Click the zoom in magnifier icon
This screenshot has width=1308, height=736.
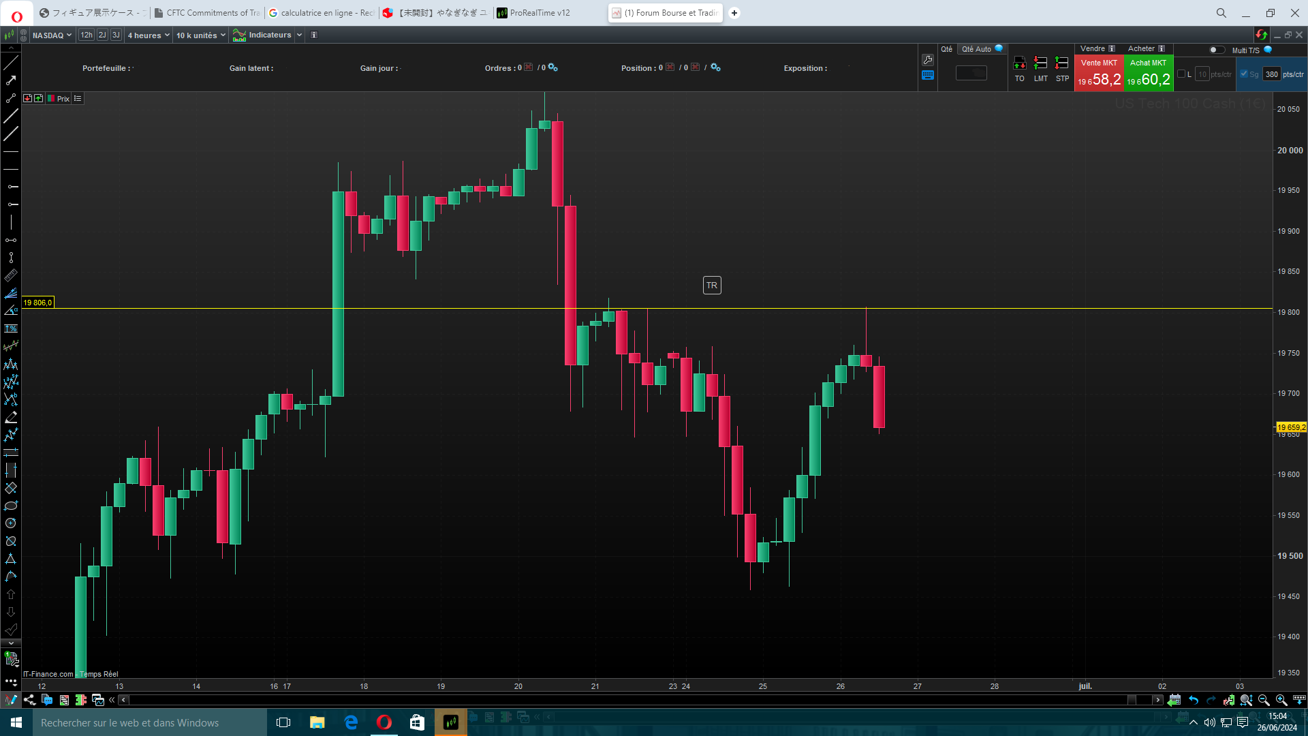point(1281,700)
